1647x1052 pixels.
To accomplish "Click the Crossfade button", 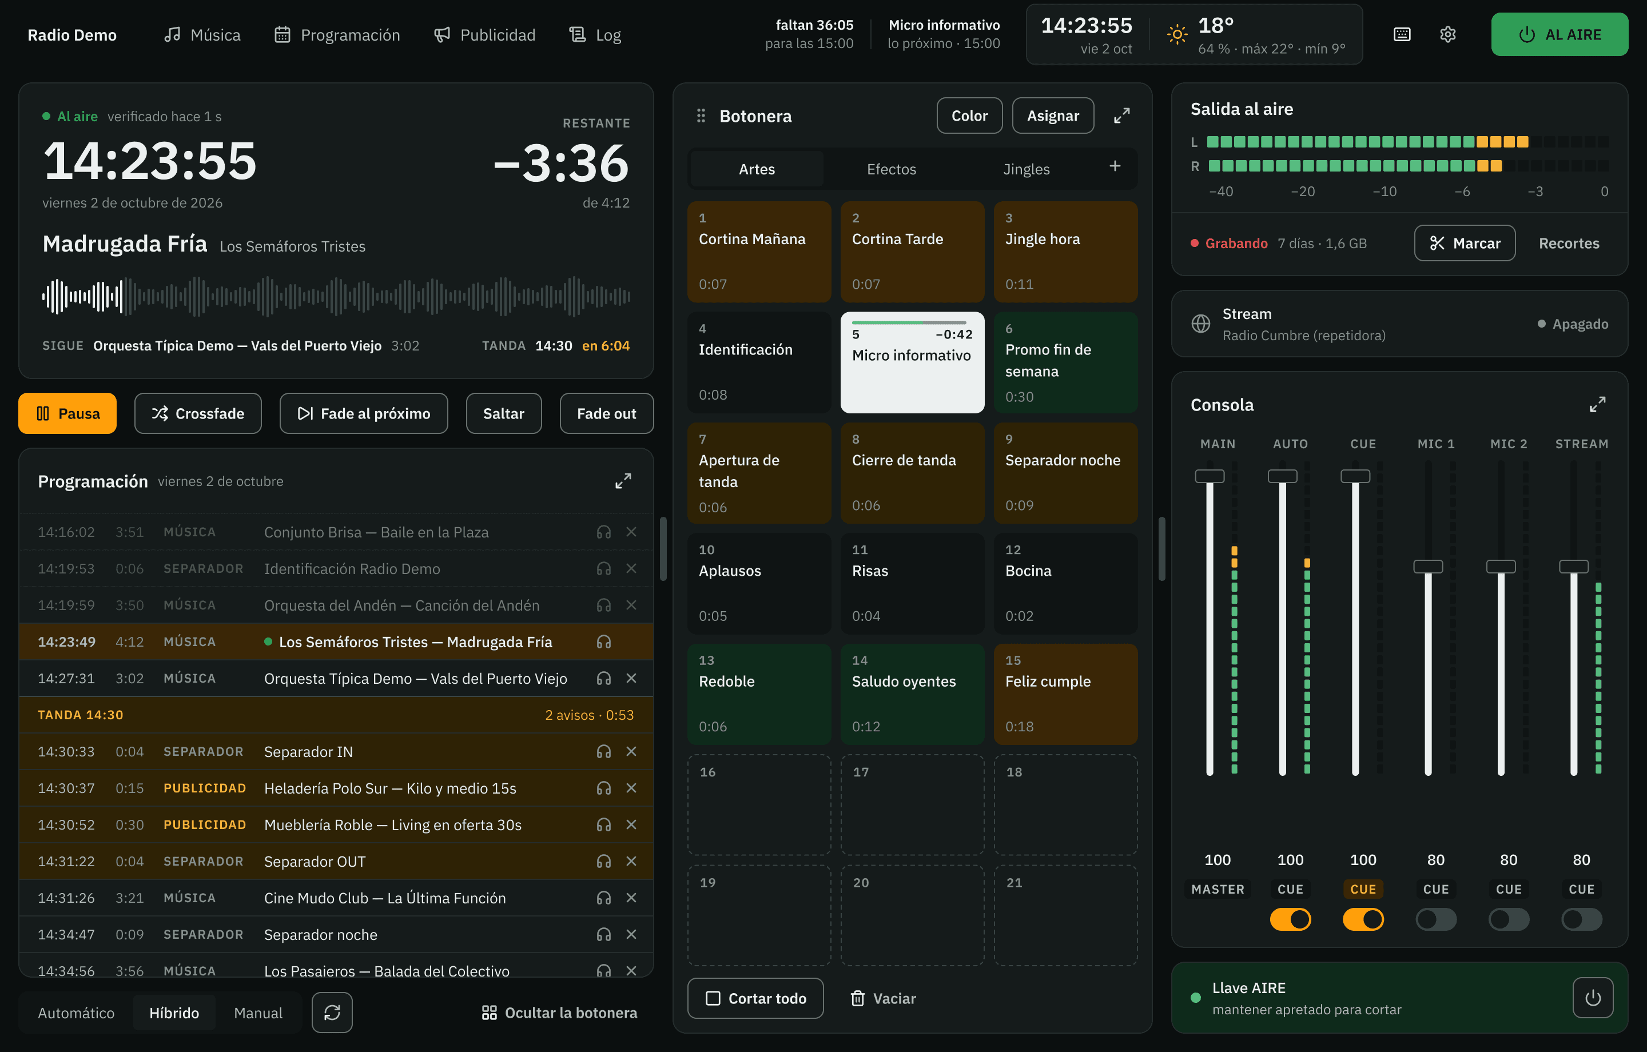I will coord(198,413).
